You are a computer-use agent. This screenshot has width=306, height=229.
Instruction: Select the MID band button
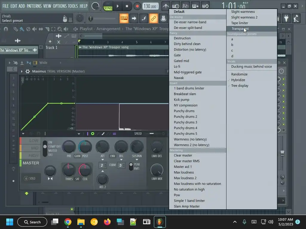click(x=30, y=148)
